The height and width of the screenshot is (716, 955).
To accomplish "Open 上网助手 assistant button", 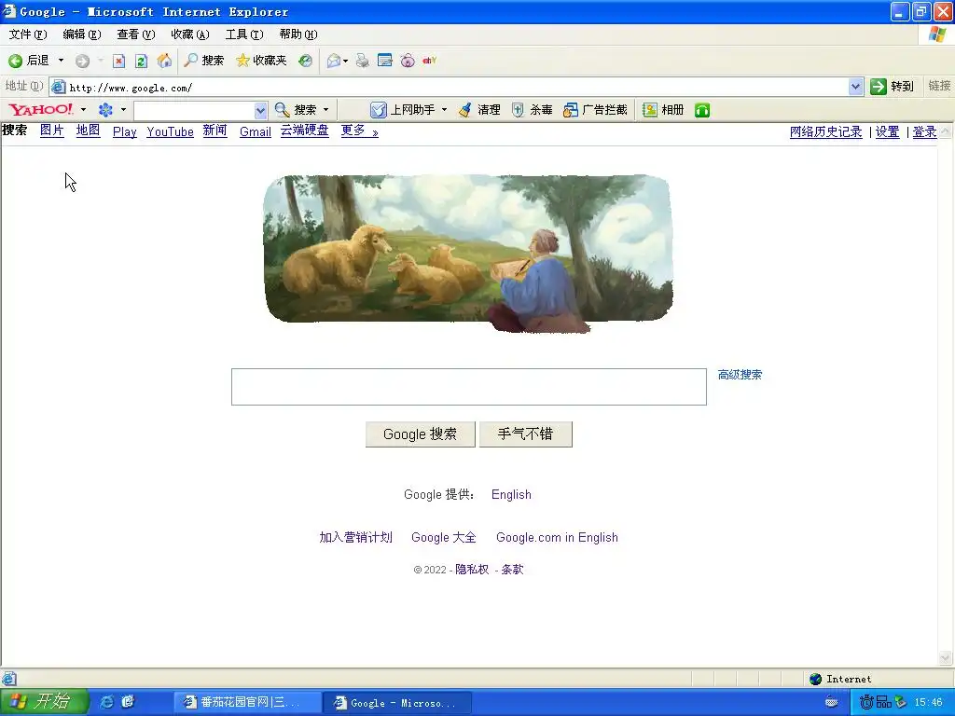I will pyautogui.click(x=403, y=110).
